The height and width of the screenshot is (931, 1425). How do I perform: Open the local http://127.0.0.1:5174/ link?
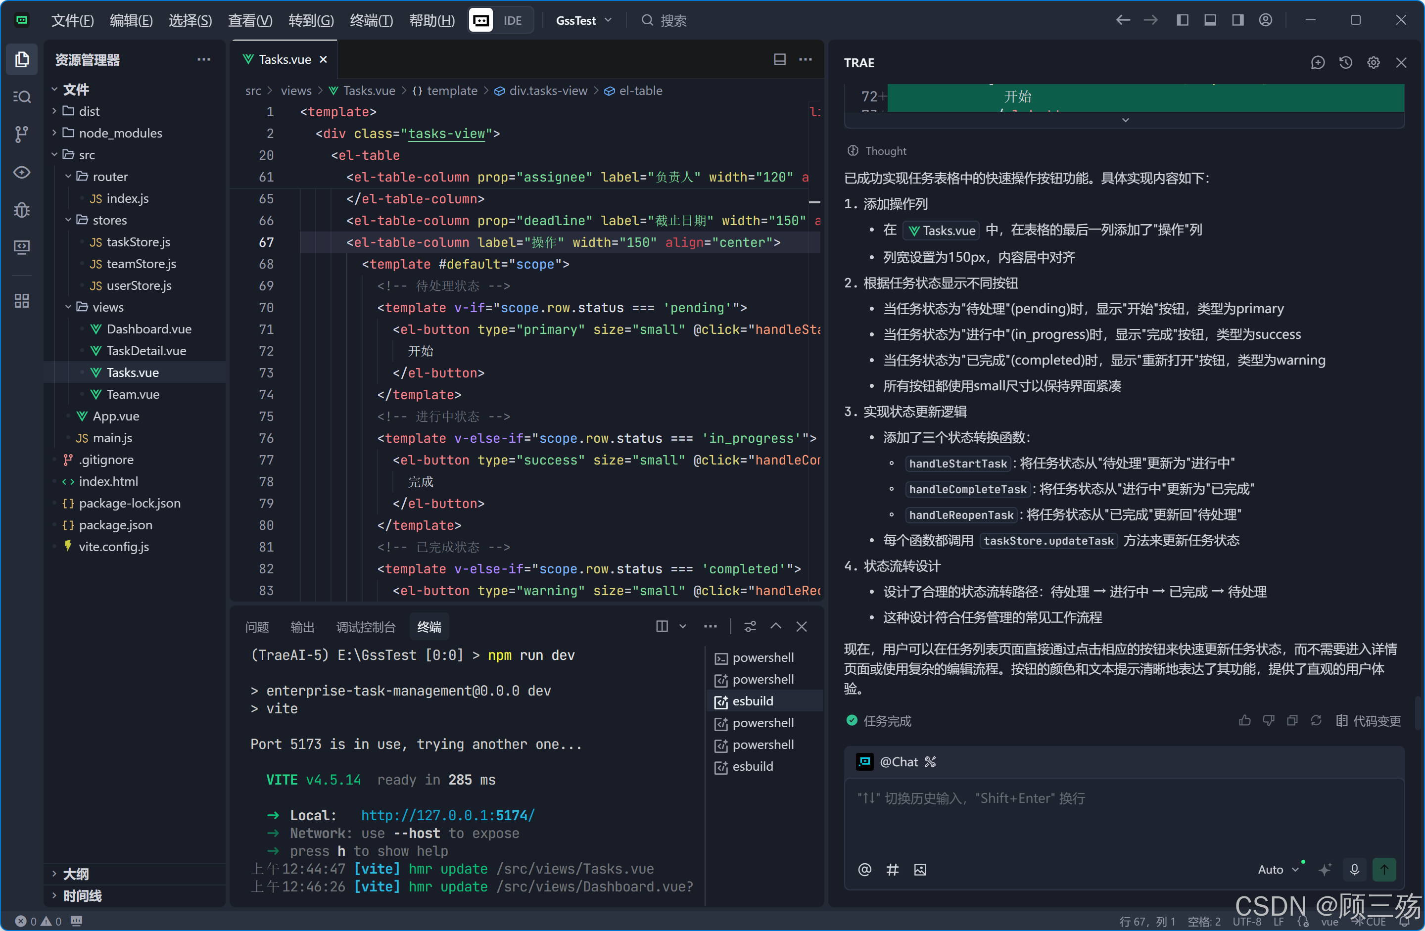point(447,815)
